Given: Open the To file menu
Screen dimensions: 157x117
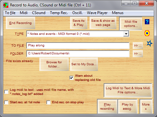Looking at the screenshot, I should pyautogui.click(x=10, y=13).
